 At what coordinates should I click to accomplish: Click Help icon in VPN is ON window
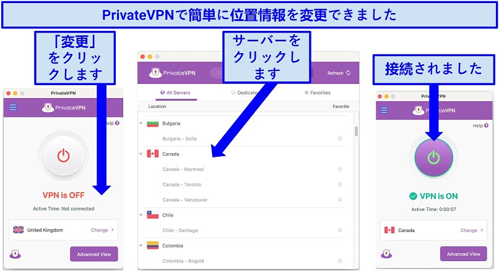pos(486,126)
